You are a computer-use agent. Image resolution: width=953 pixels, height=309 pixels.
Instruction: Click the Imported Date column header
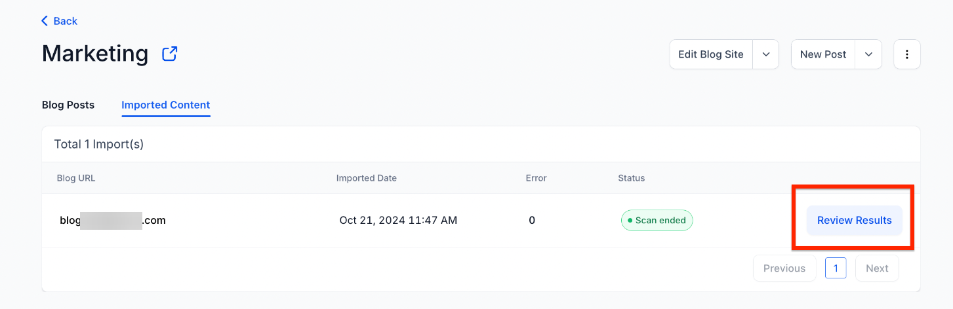click(x=367, y=178)
